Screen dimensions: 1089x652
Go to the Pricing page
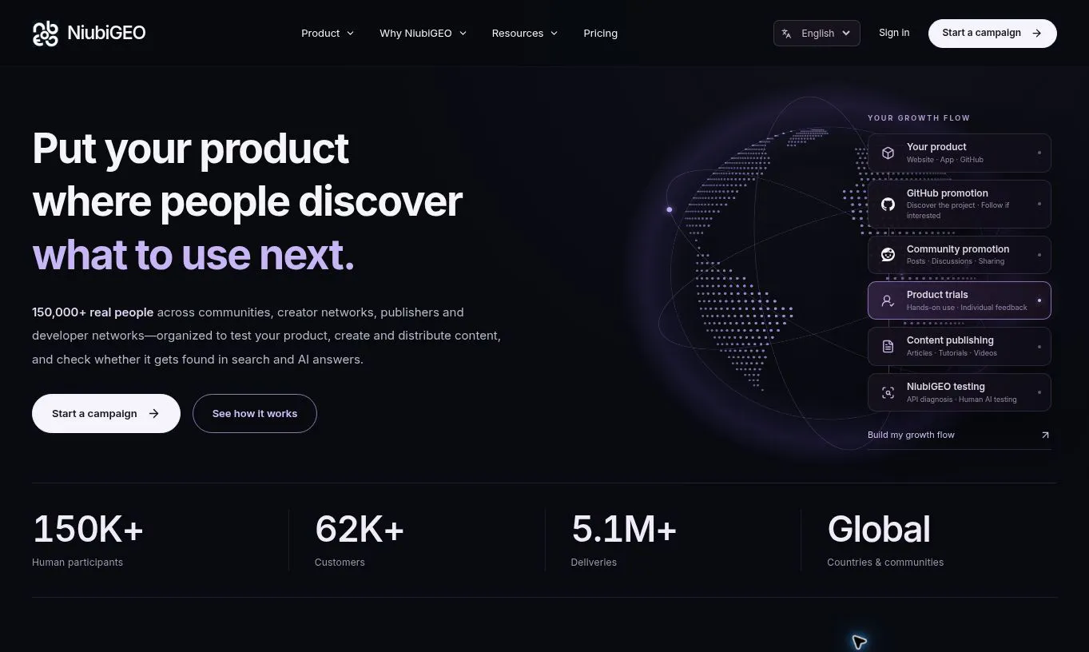pyautogui.click(x=600, y=34)
